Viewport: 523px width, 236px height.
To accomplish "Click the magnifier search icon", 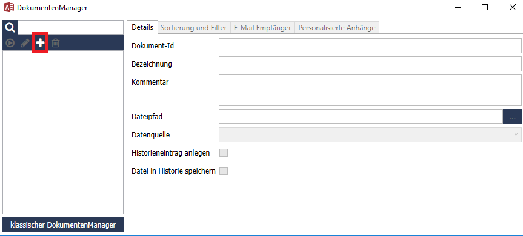I will coord(10,28).
